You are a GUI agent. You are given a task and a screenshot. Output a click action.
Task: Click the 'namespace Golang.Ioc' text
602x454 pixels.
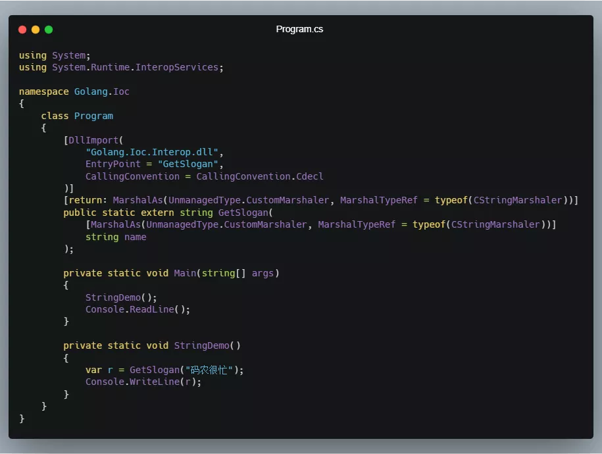pyautogui.click(x=74, y=91)
